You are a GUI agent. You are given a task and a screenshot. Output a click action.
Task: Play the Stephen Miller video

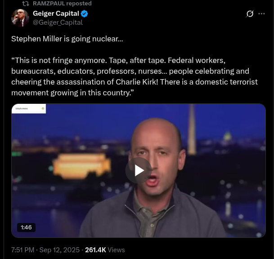[x=139, y=170]
